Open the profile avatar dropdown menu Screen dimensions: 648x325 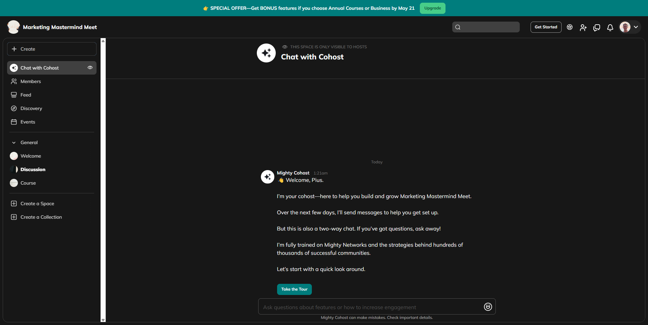click(x=629, y=27)
